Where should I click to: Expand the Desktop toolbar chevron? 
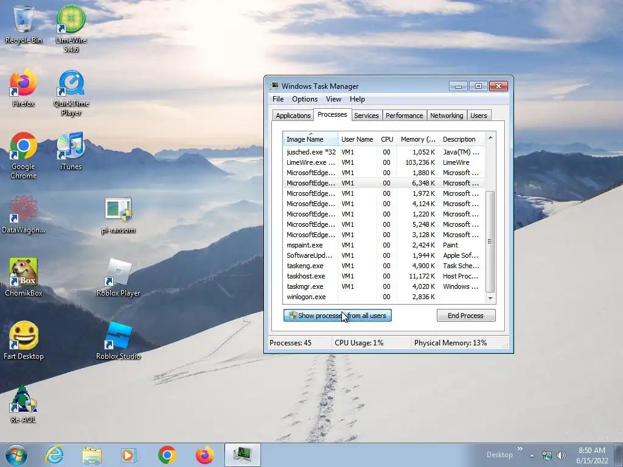[x=520, y=449]
